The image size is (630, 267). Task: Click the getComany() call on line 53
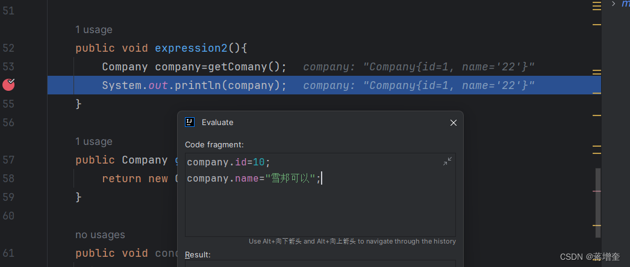243,67
